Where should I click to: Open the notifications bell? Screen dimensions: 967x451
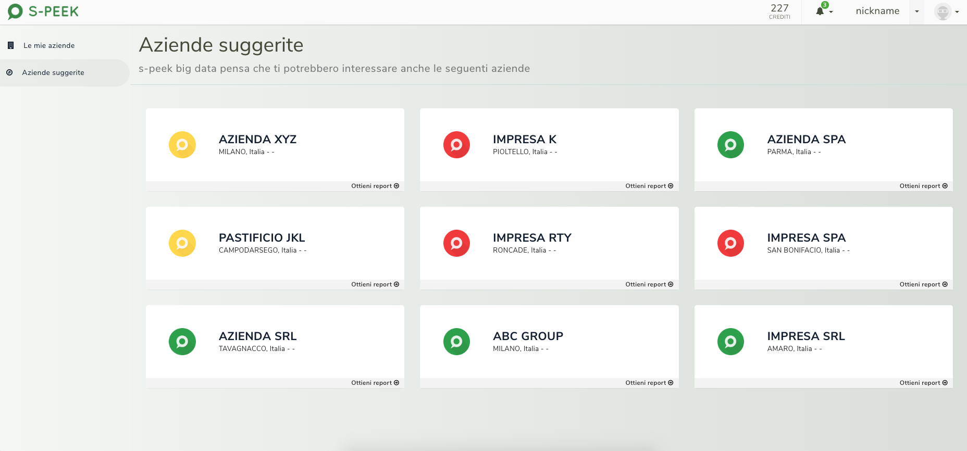[820, 11]
